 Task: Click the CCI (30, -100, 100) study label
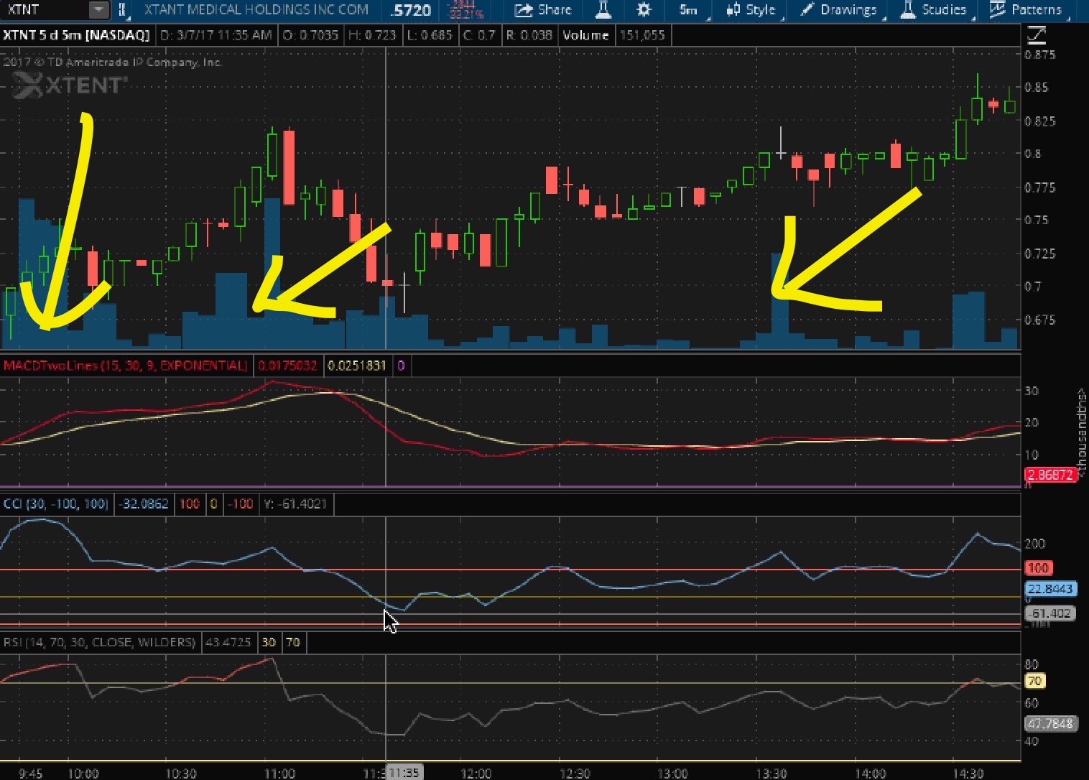55,504
